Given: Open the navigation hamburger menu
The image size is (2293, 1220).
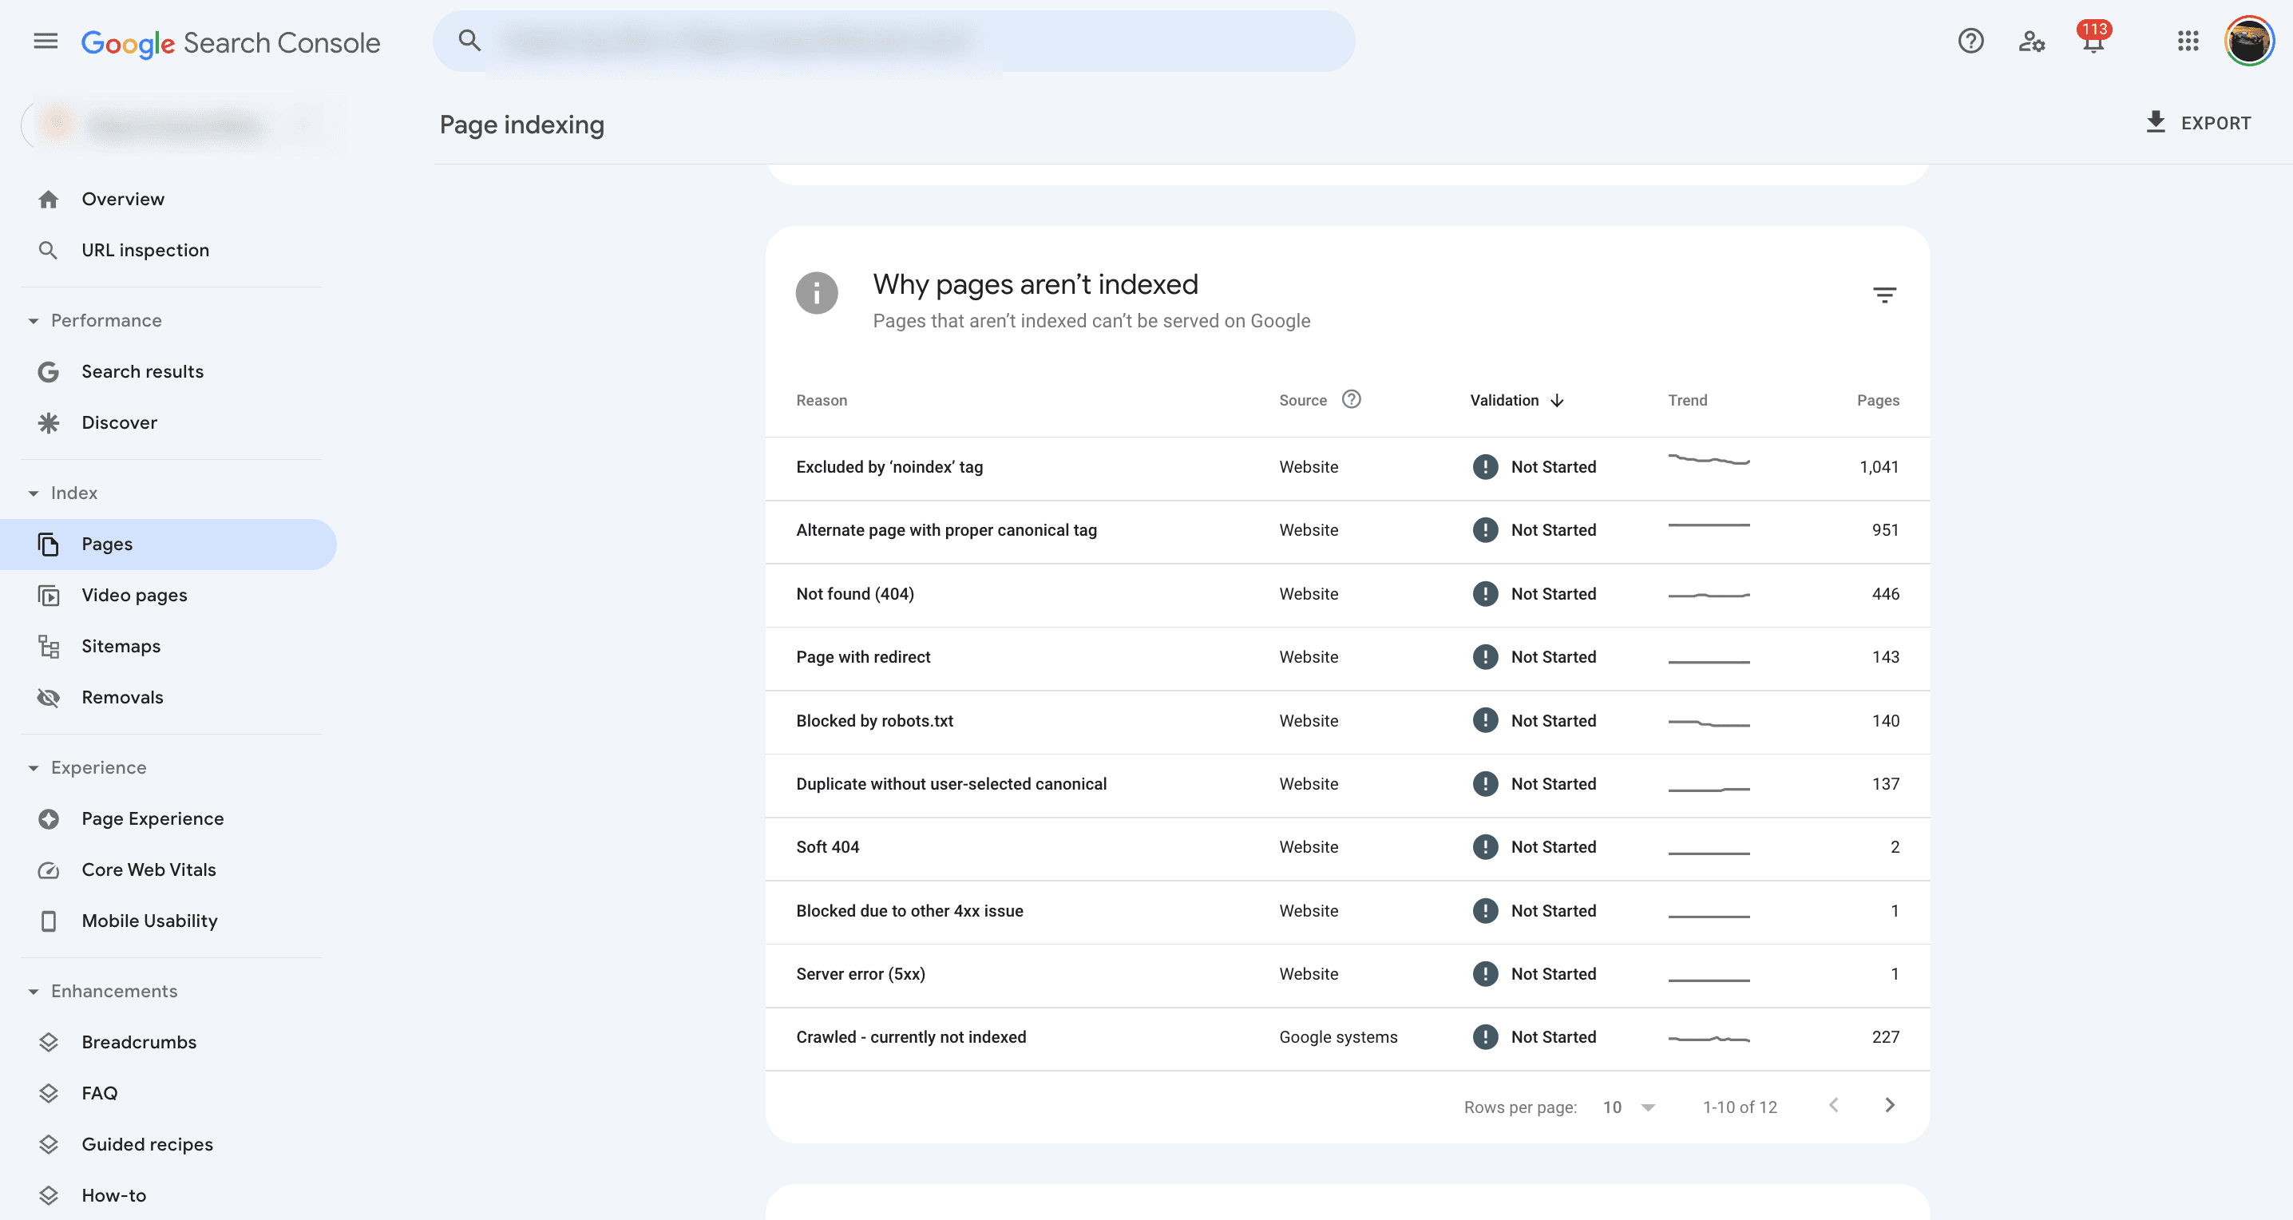Looking at the screenshot, I should 44,41.
